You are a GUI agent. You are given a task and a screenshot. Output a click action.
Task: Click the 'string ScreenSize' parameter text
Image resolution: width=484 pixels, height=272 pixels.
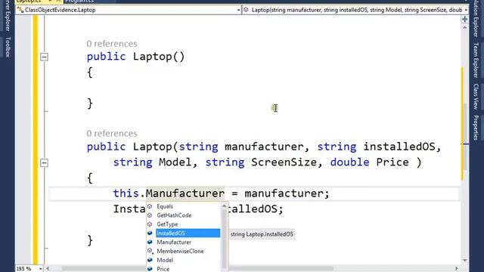[x=261, y=162]
